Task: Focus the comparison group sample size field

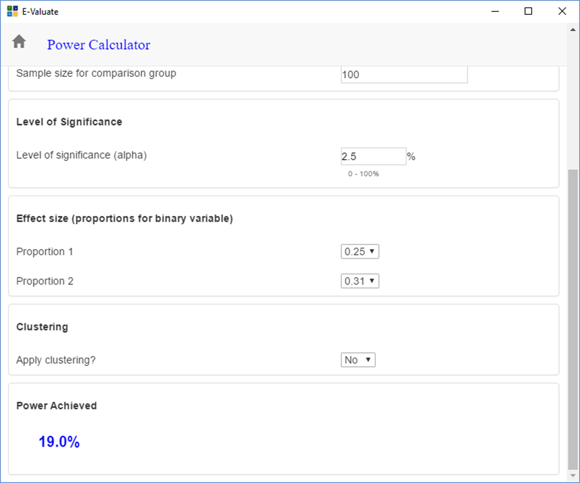Action: tap(404, 75)
